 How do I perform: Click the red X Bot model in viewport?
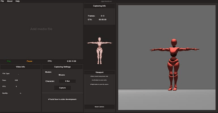coord(174,65)
